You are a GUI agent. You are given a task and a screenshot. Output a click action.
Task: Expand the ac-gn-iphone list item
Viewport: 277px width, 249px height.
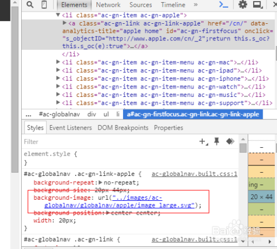58,78
